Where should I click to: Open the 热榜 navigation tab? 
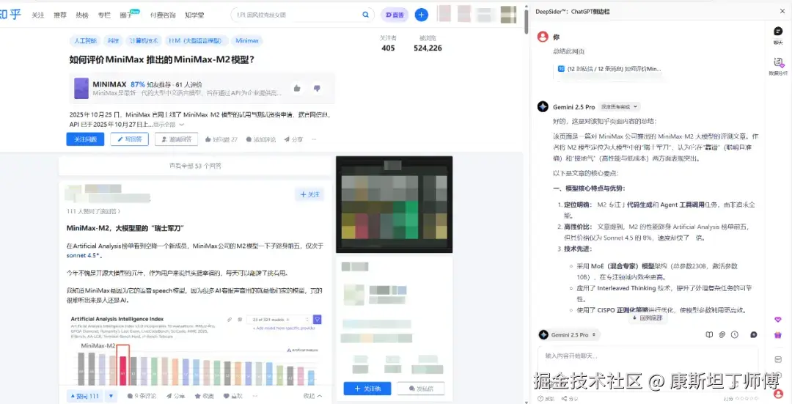[82, 15]
